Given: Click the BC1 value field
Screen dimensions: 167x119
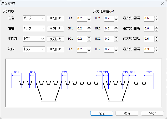Looking at the screenshot, I should (82, 39).
